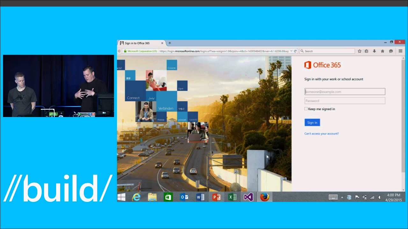Open Excel from the taskbar

[x=232, y=197]
